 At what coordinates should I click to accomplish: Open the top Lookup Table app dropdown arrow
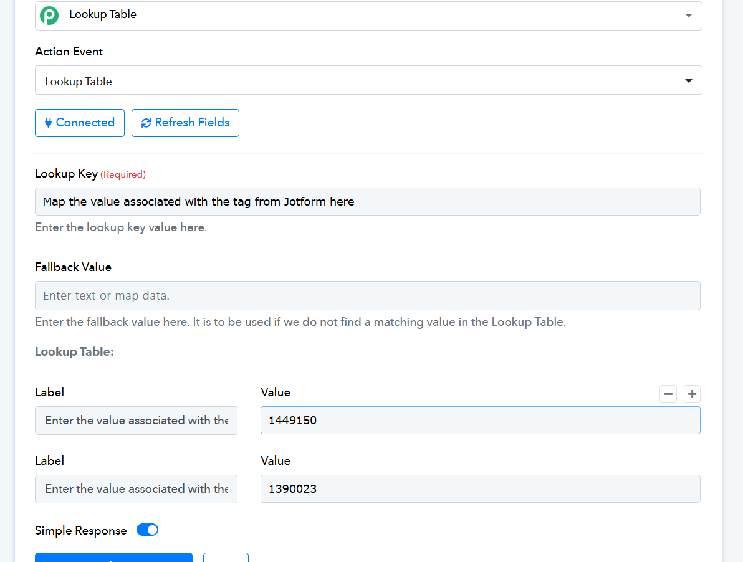click(688, 16)
